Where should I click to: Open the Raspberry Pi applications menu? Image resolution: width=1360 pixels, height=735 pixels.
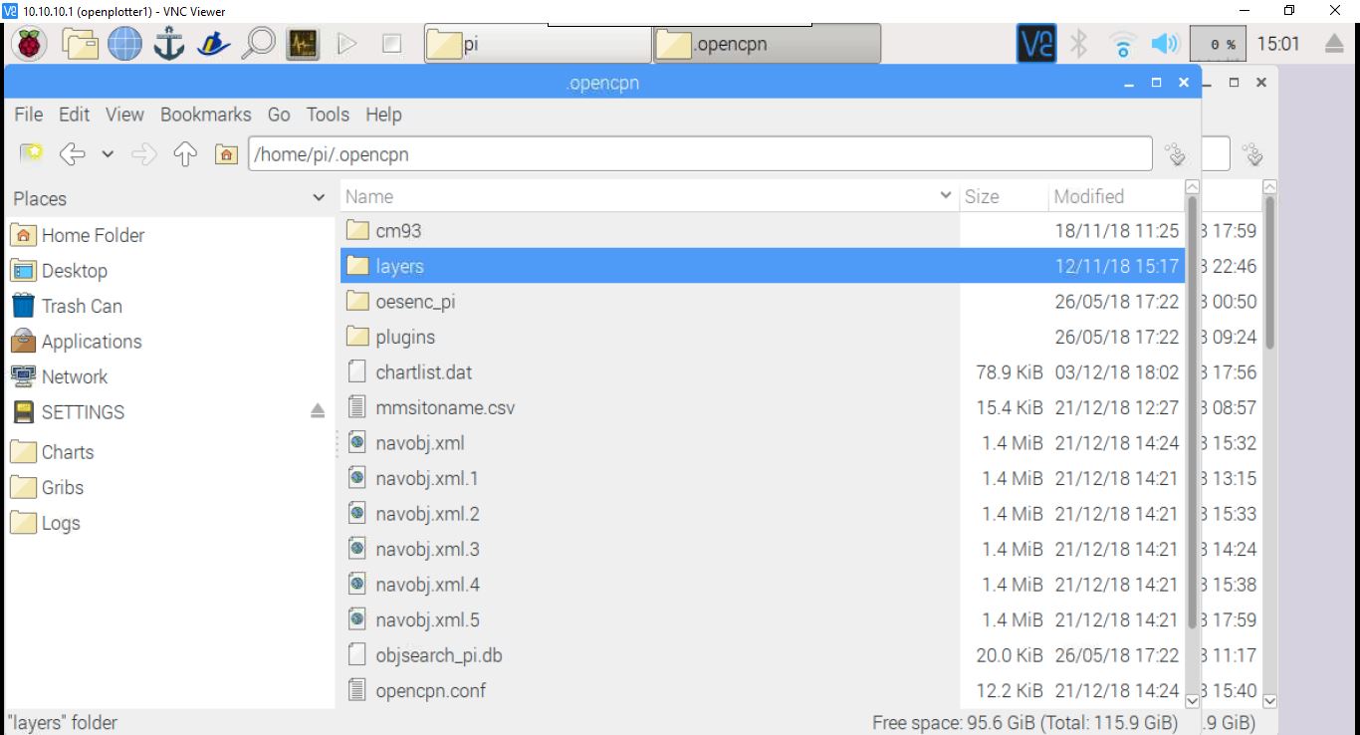pyautogui.click(x=28, y=43)
